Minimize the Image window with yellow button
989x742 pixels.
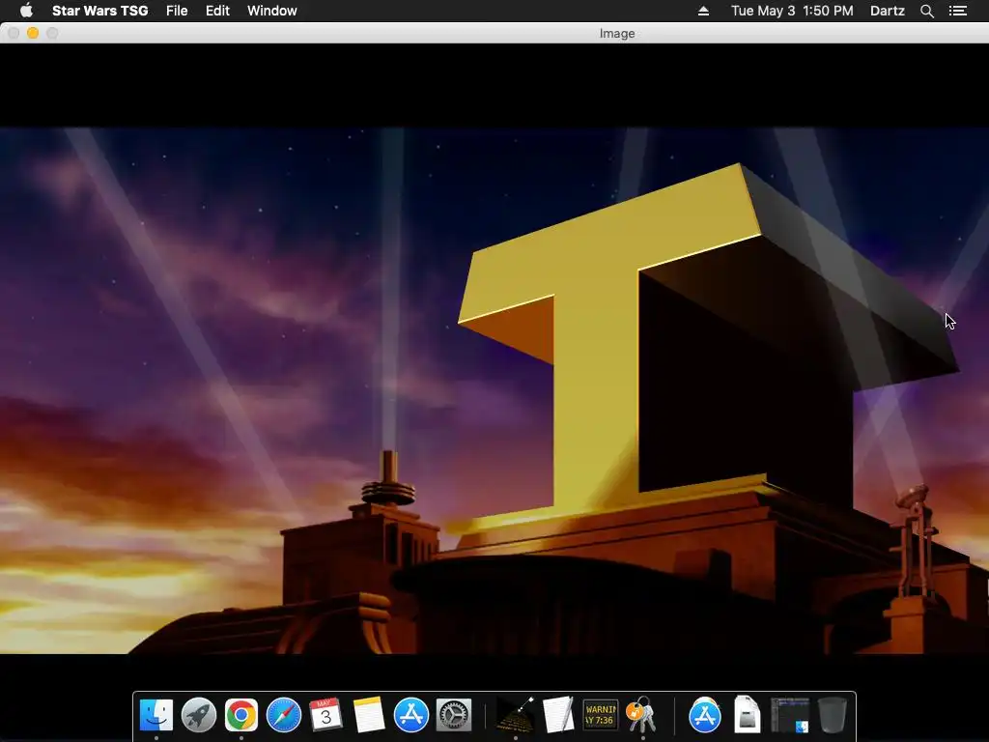coord(33,33)
